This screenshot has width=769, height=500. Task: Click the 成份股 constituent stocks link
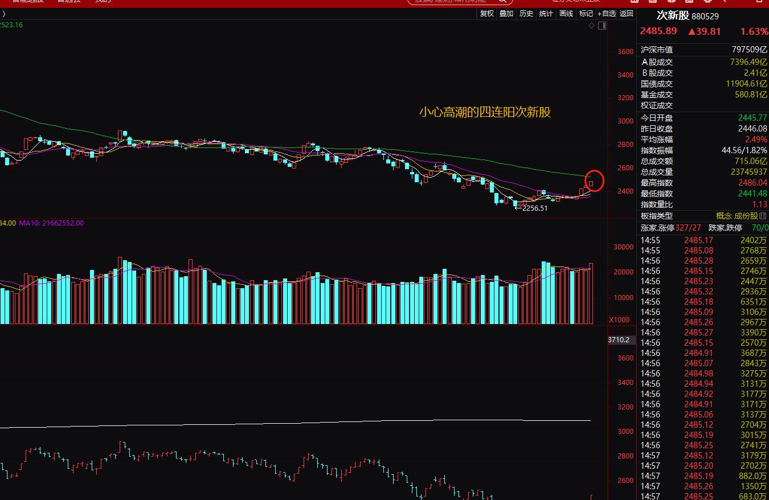pos(746,216)
